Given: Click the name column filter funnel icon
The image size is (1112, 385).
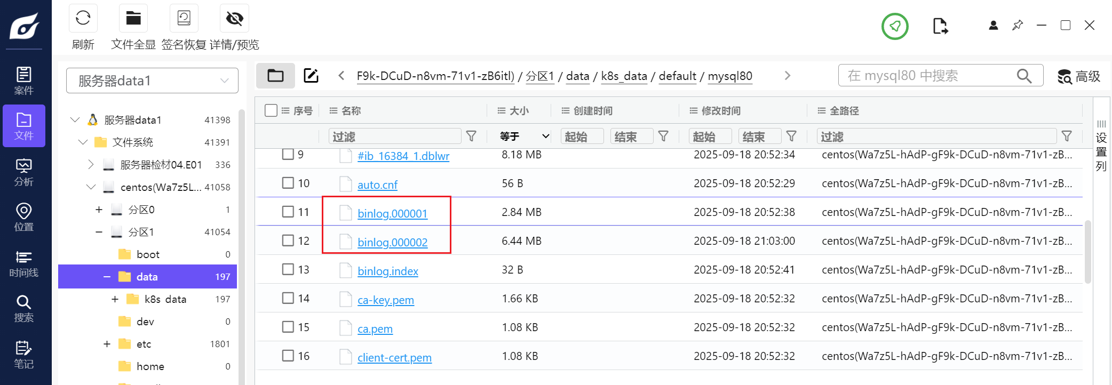Looking at the screenshot, I should pyautogui.click(x=471, y=137).
